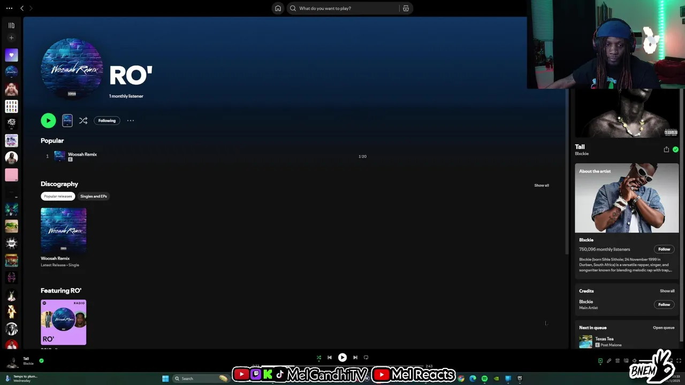The height and width of the screenshot is (385, 685).
Task: Start playing RO' with the green play button
Action: tap(48, 120)
